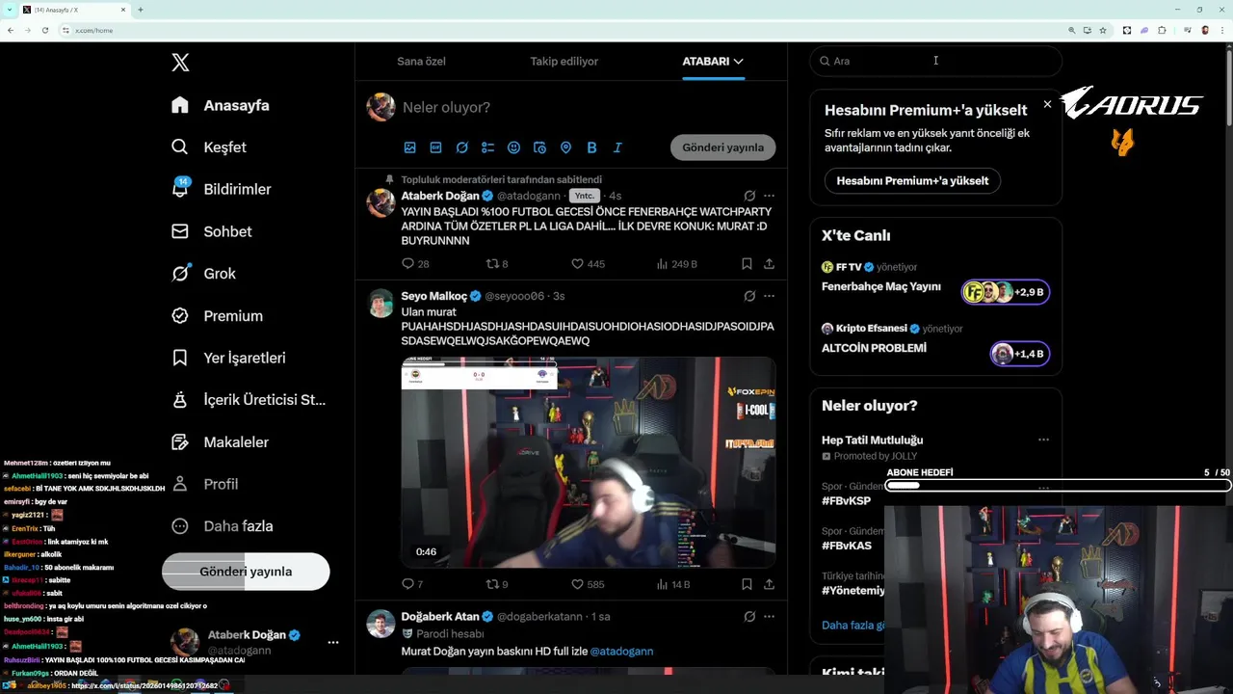Open the #FBvKAS trending topic
The height and width of the screenshot is (694, 1233).
(x=847, y=546)
